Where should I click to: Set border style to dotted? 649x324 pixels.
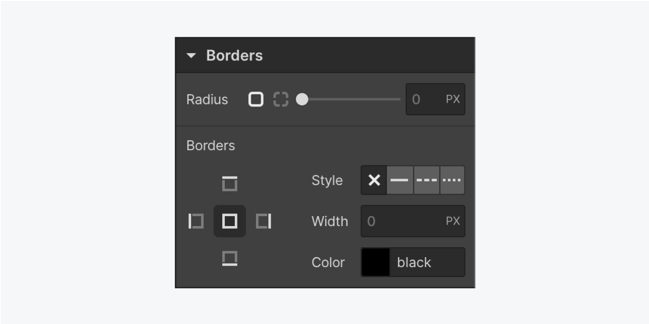[452, 180]
